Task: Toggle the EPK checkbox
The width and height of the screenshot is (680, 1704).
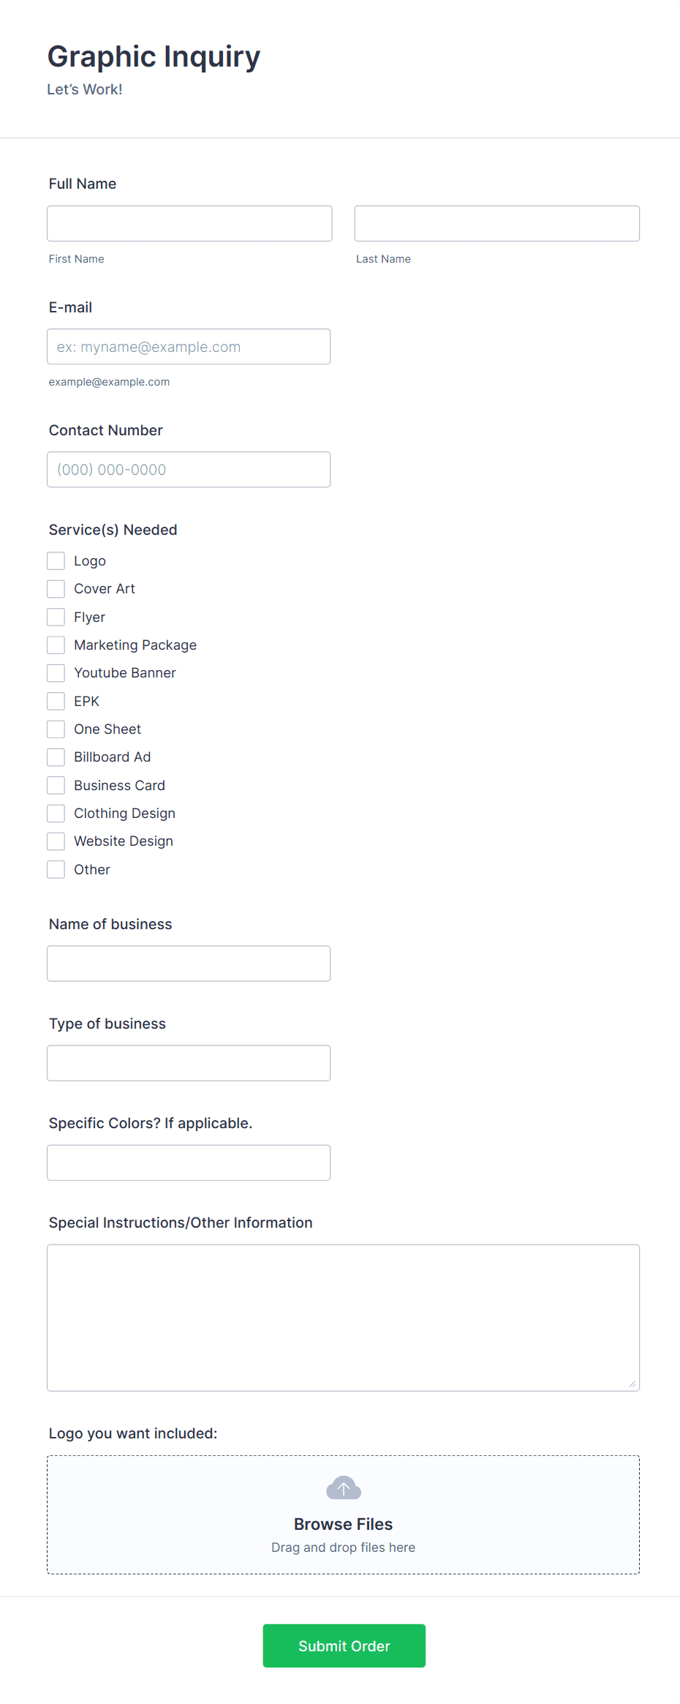Action: pos(56,701)
